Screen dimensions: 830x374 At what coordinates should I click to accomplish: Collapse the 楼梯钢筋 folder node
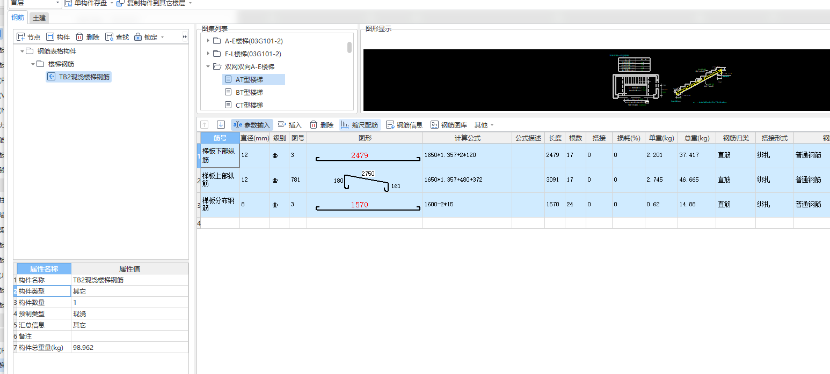(33, 64)
